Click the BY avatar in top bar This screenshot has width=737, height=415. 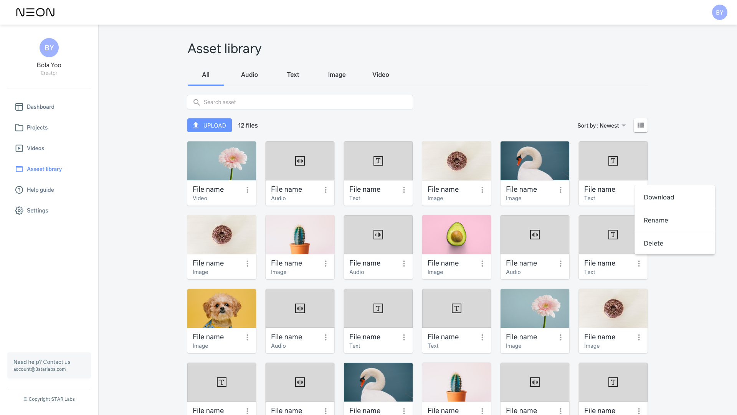click(719, 12)
